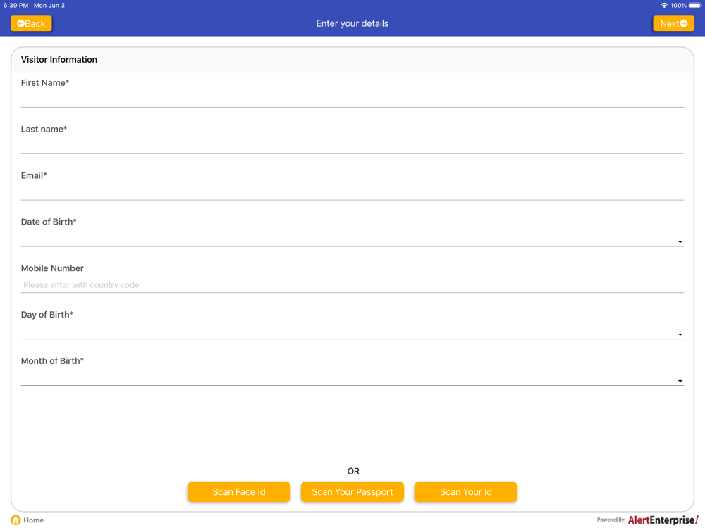Expand the Month of Birth dropdown
This screenshot has width=705, height=528.
pos(352,377)
